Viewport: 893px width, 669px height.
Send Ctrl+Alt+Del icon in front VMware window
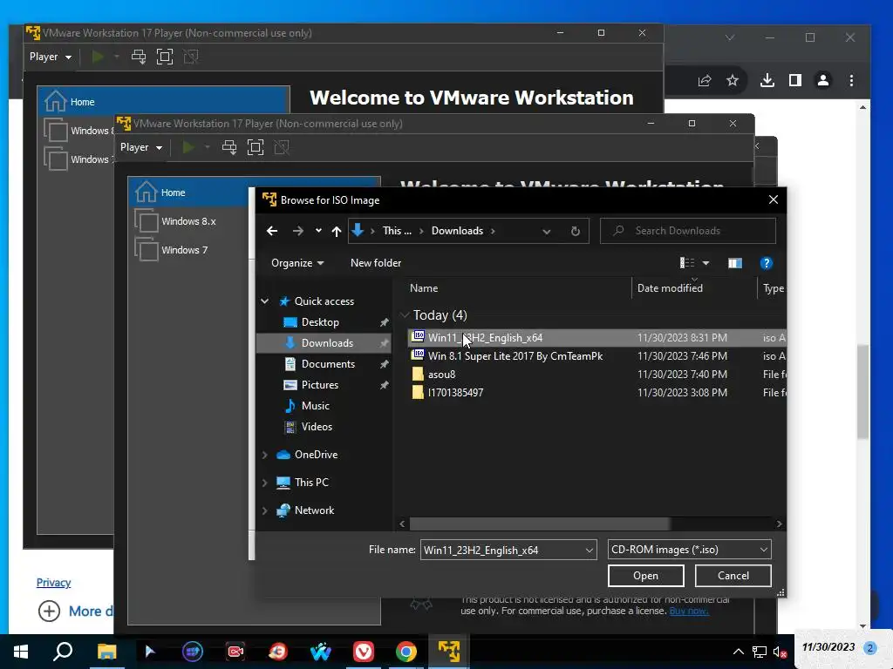229,147
